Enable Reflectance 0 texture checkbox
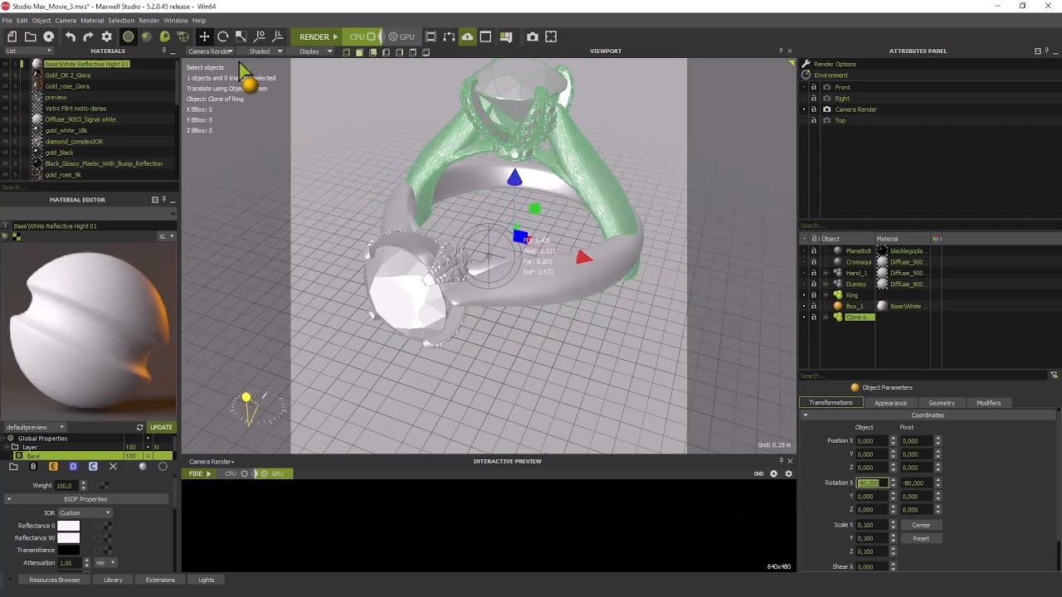1062x597 pixels. (97, 526)
